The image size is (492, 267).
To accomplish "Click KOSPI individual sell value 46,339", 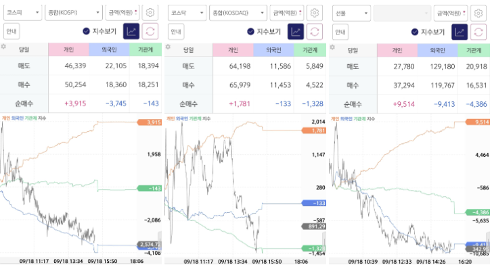I will click(x=75, y=66).
